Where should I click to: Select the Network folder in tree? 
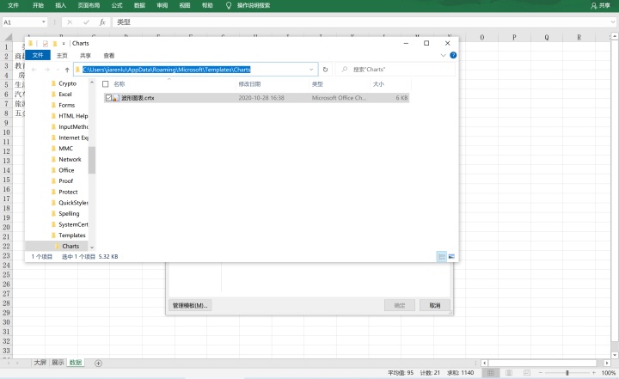(x=70, y=160)
